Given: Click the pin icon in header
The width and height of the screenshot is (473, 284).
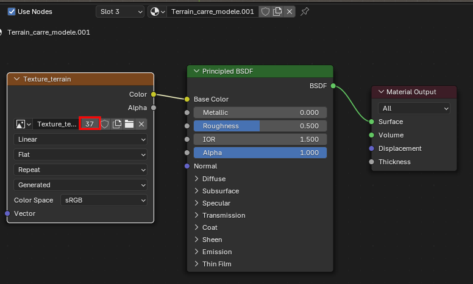Looking at the screenshot, I should [x=305, y=12].
